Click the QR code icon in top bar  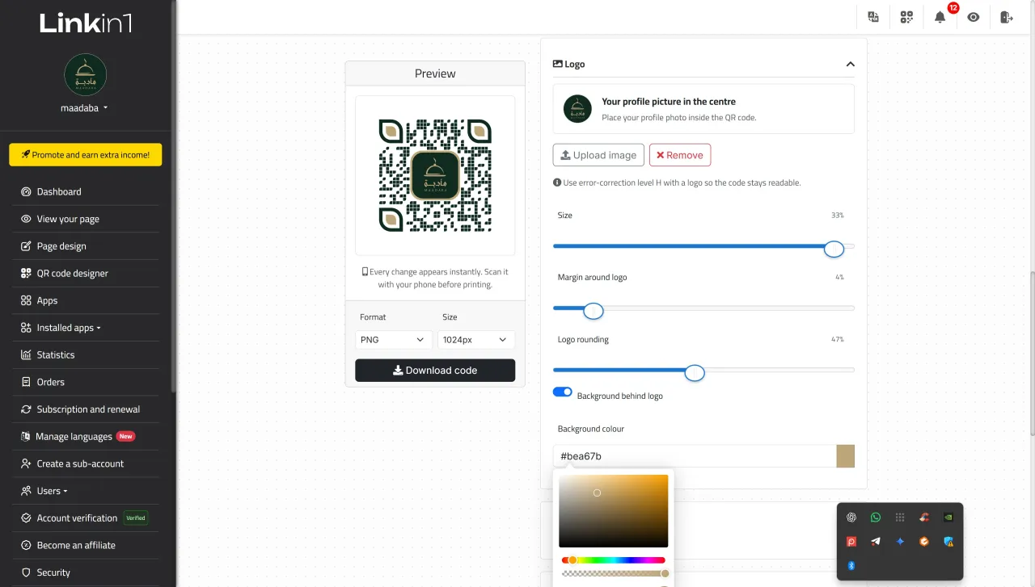point(906,17)
